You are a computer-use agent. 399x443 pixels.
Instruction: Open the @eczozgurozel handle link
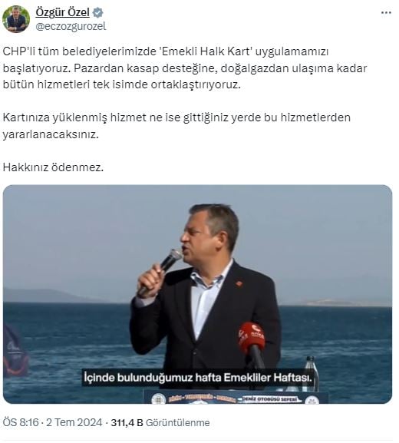click(x=71, y=27)
